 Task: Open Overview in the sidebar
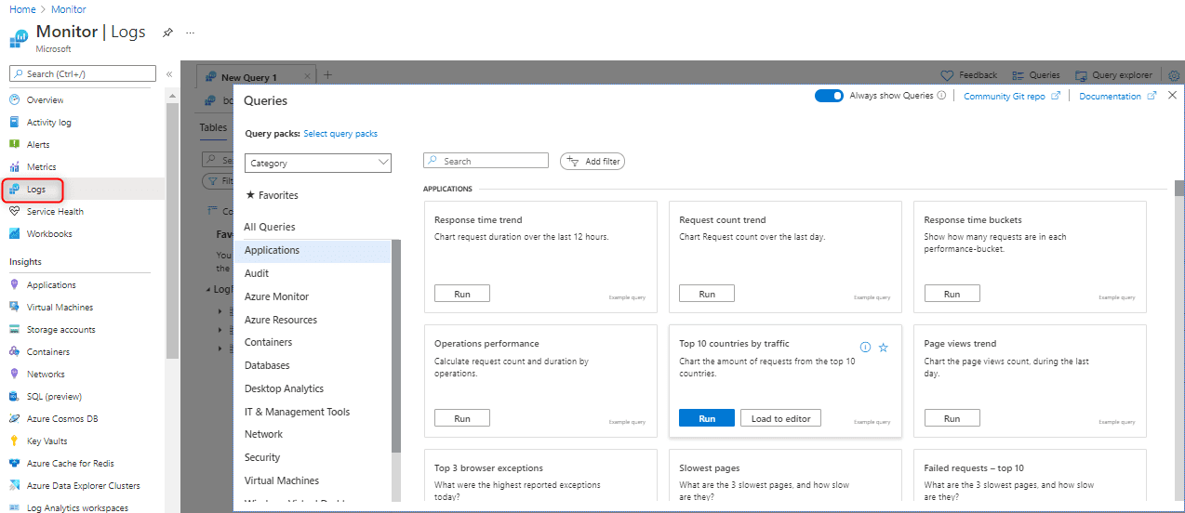pyautogui.click(x=45, y=99)
